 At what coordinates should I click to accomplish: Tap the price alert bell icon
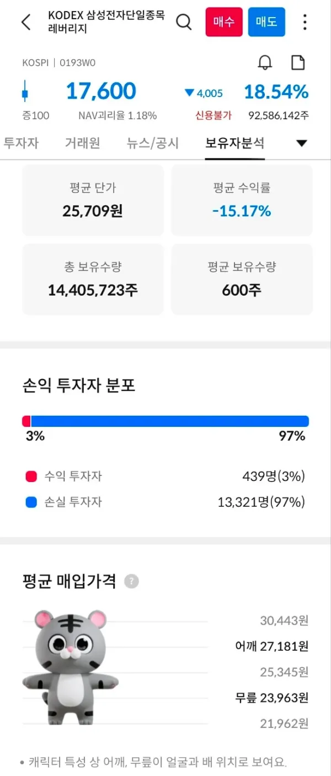pyautogui.click(x=265, y=62)
